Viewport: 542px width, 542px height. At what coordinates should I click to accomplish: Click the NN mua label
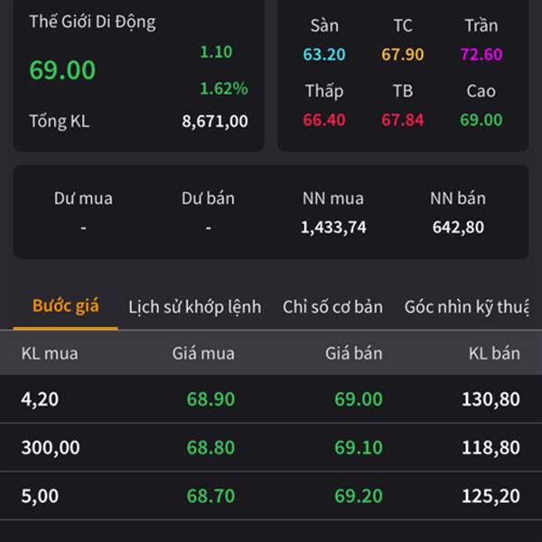tap(333, 199)
